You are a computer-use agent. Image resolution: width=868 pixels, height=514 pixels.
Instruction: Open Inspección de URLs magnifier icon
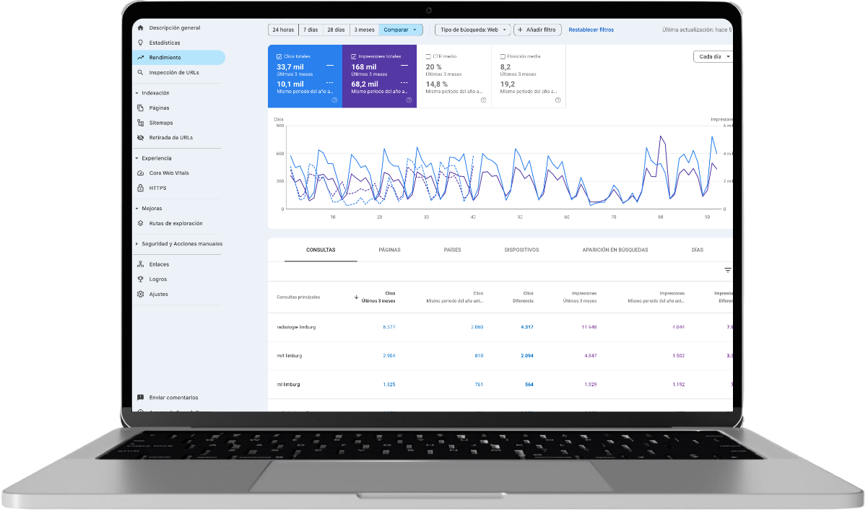140,73
